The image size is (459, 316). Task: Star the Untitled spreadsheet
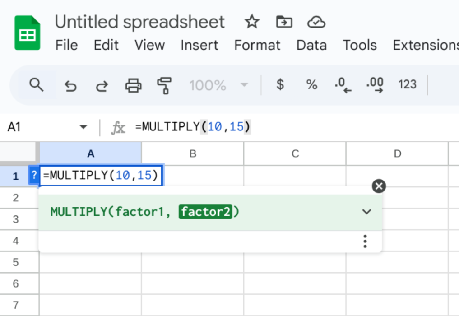coord(251,22)
